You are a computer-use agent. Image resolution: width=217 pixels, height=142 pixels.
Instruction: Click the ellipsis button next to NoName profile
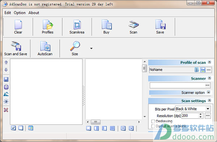click(209, 70)
